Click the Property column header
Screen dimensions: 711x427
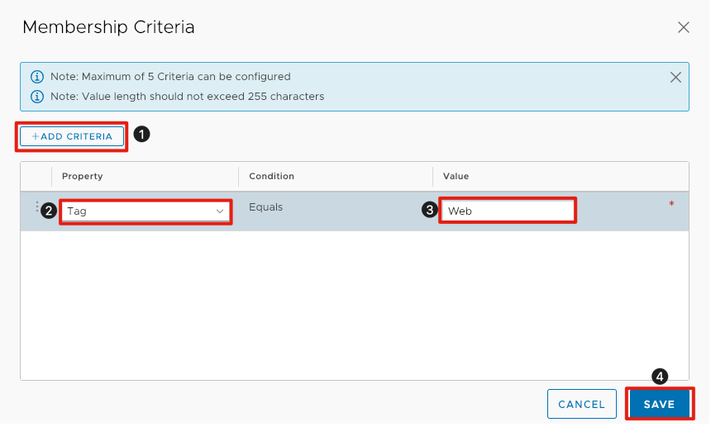click(x=83, y=176)
